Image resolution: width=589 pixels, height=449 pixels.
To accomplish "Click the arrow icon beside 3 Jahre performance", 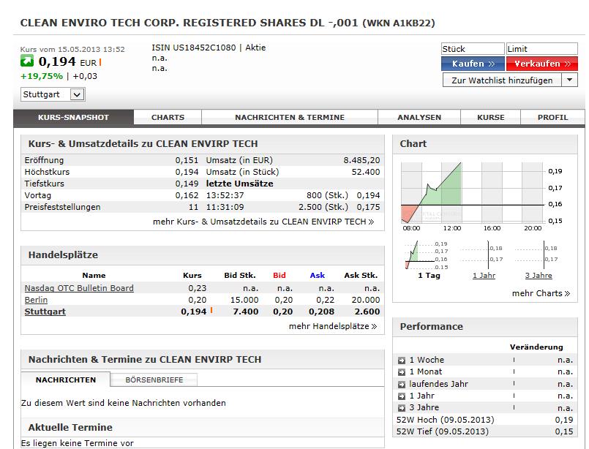I will (402, 407).
